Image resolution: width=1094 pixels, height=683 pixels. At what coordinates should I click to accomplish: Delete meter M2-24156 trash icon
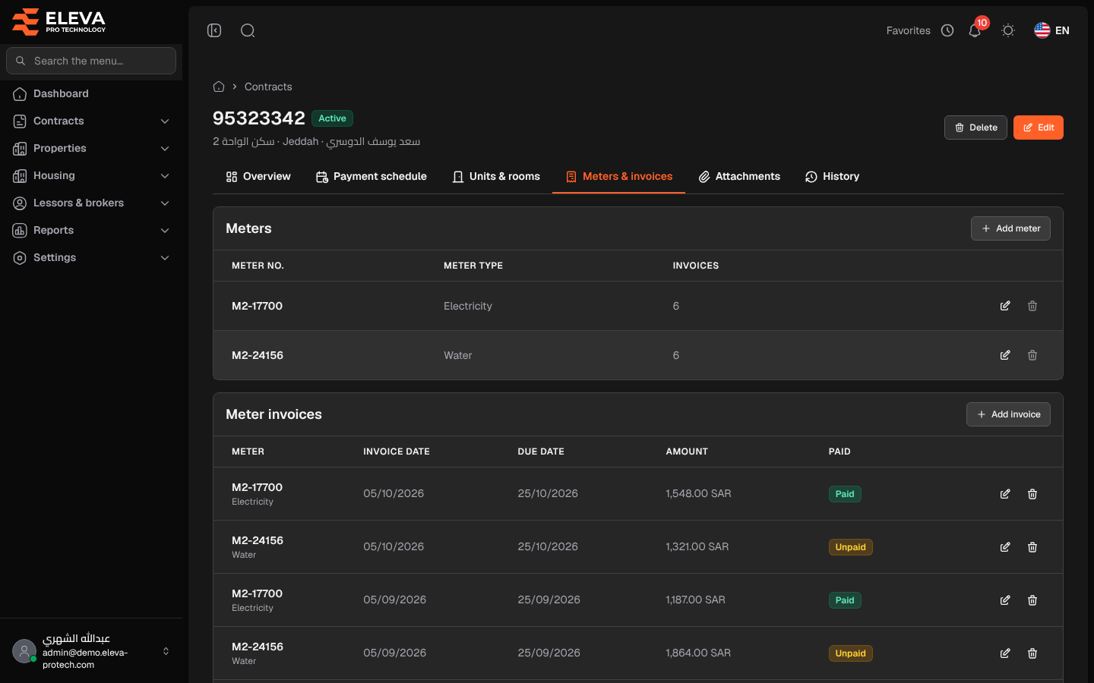[1032, 355]
